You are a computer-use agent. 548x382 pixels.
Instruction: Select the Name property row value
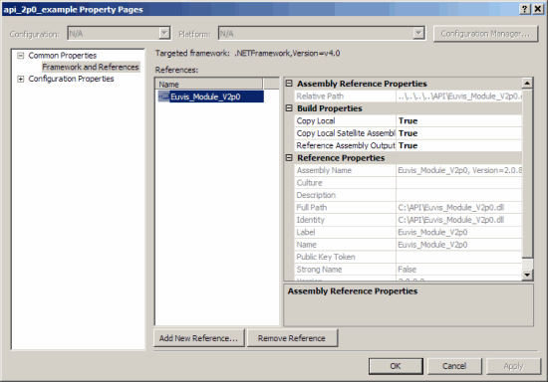[458, 245]
